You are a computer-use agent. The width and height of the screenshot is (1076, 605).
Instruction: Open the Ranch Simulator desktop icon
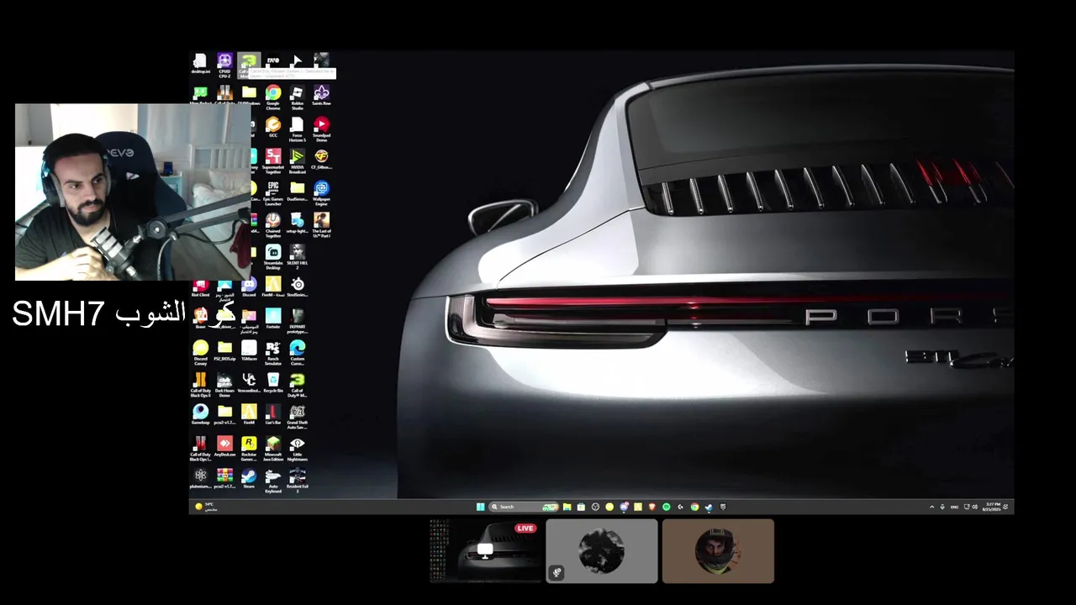tap(273, 353)
